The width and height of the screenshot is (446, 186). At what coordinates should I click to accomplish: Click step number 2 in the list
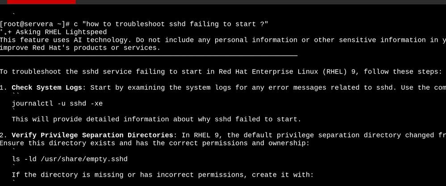(3, 135)
